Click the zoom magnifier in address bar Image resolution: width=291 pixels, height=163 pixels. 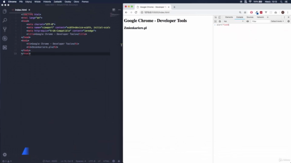(240, 12)
